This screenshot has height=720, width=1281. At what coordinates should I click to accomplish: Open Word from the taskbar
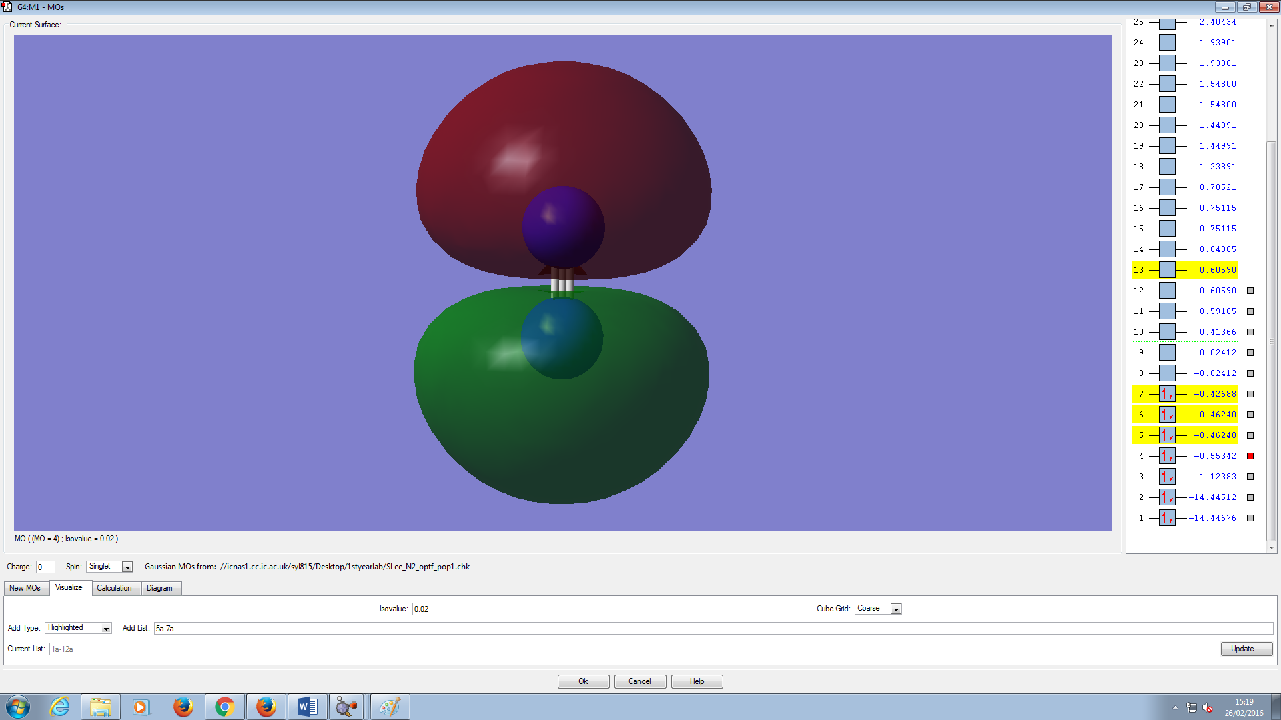[307, 707]
